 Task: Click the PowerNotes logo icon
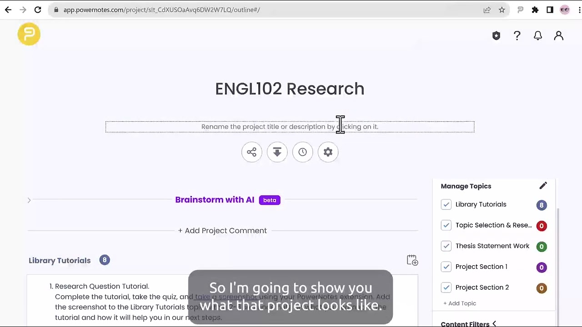coord(29,34)
